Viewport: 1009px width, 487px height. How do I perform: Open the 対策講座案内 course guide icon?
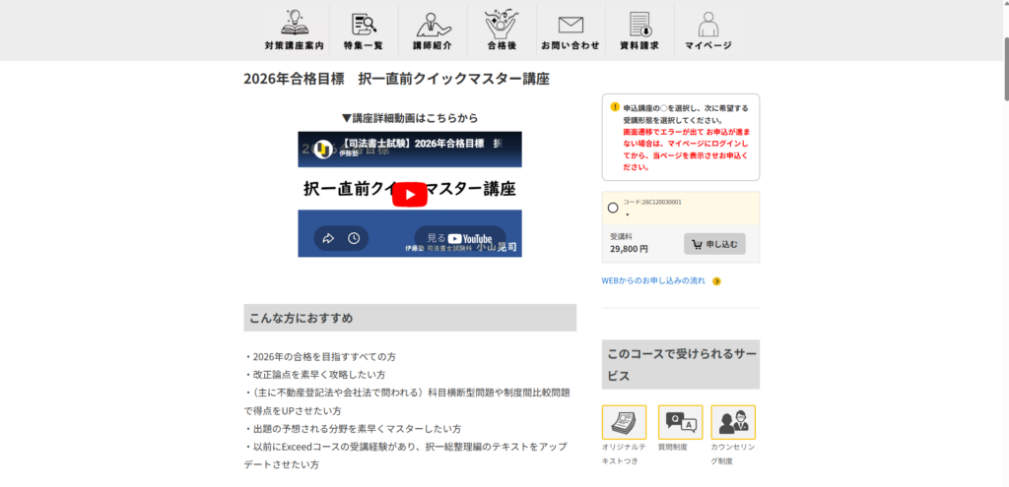(x=294, y=24)
